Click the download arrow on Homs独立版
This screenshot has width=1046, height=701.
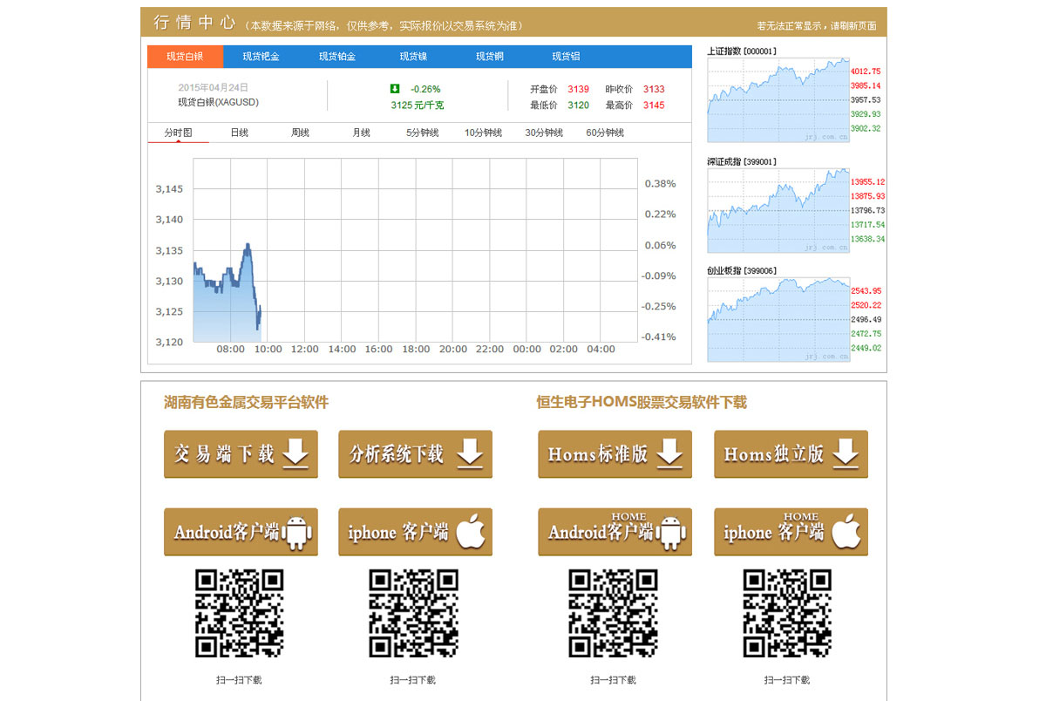(x=846, y=453)
